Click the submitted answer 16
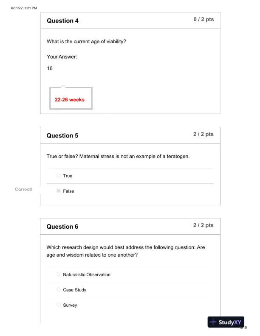The width and height of the screenshot is (260, 336). 50,68
